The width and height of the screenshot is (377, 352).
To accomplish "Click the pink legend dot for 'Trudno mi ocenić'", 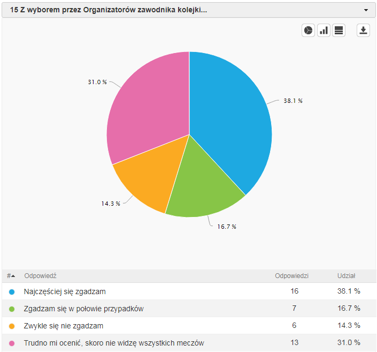I will (x=12, y=343).
